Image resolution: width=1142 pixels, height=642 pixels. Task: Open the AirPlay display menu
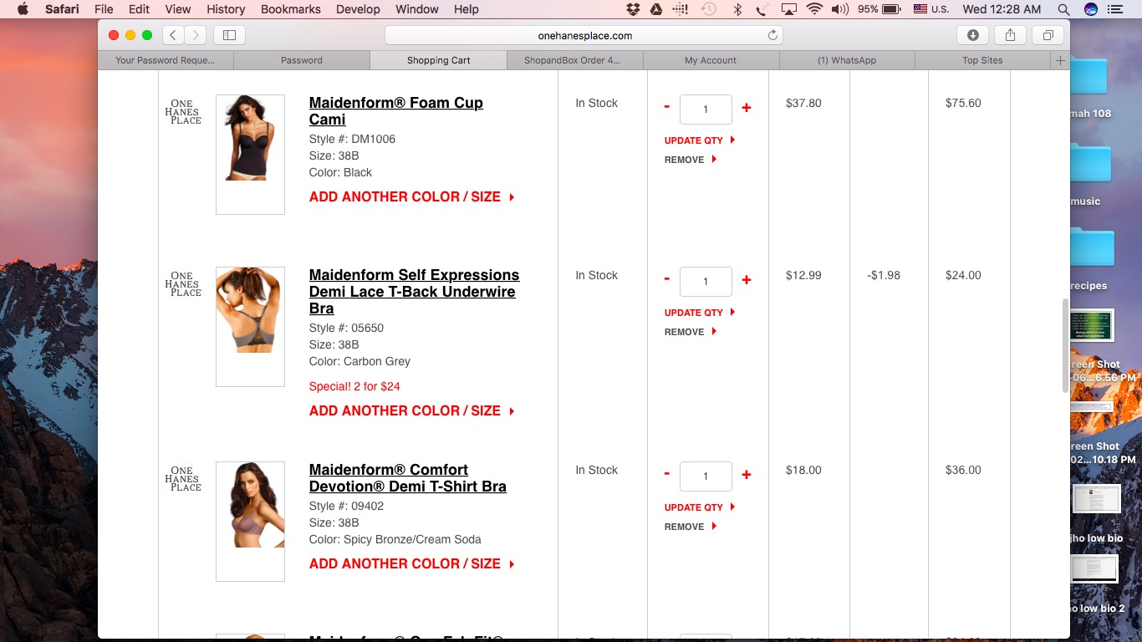tap(788, 9)
